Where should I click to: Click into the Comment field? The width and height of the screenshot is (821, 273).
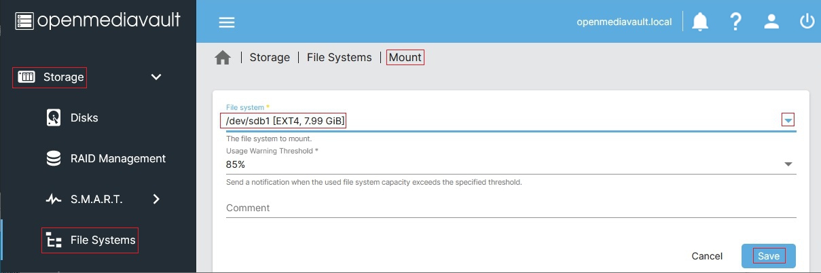pos(511,208)
